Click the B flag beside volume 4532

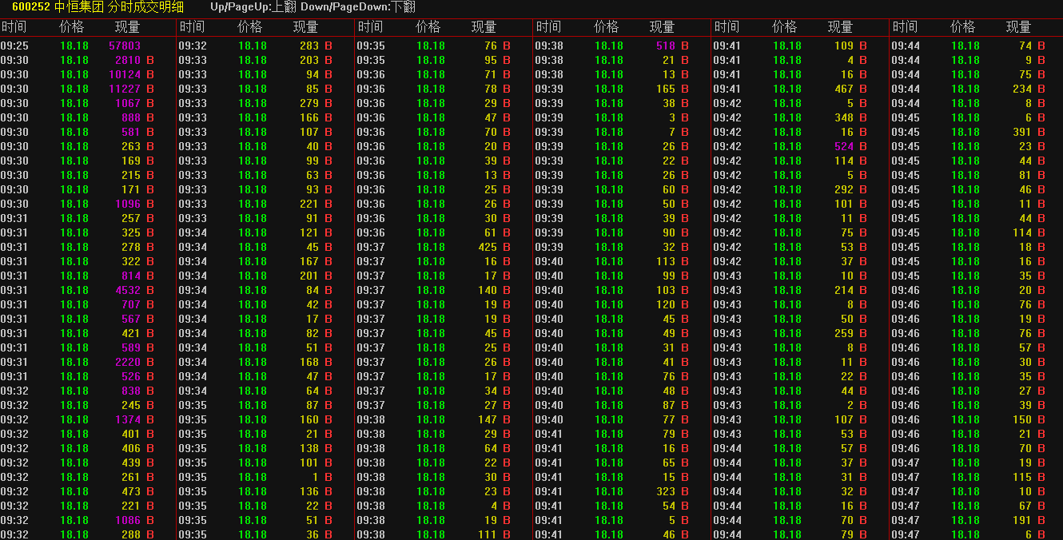150,290
